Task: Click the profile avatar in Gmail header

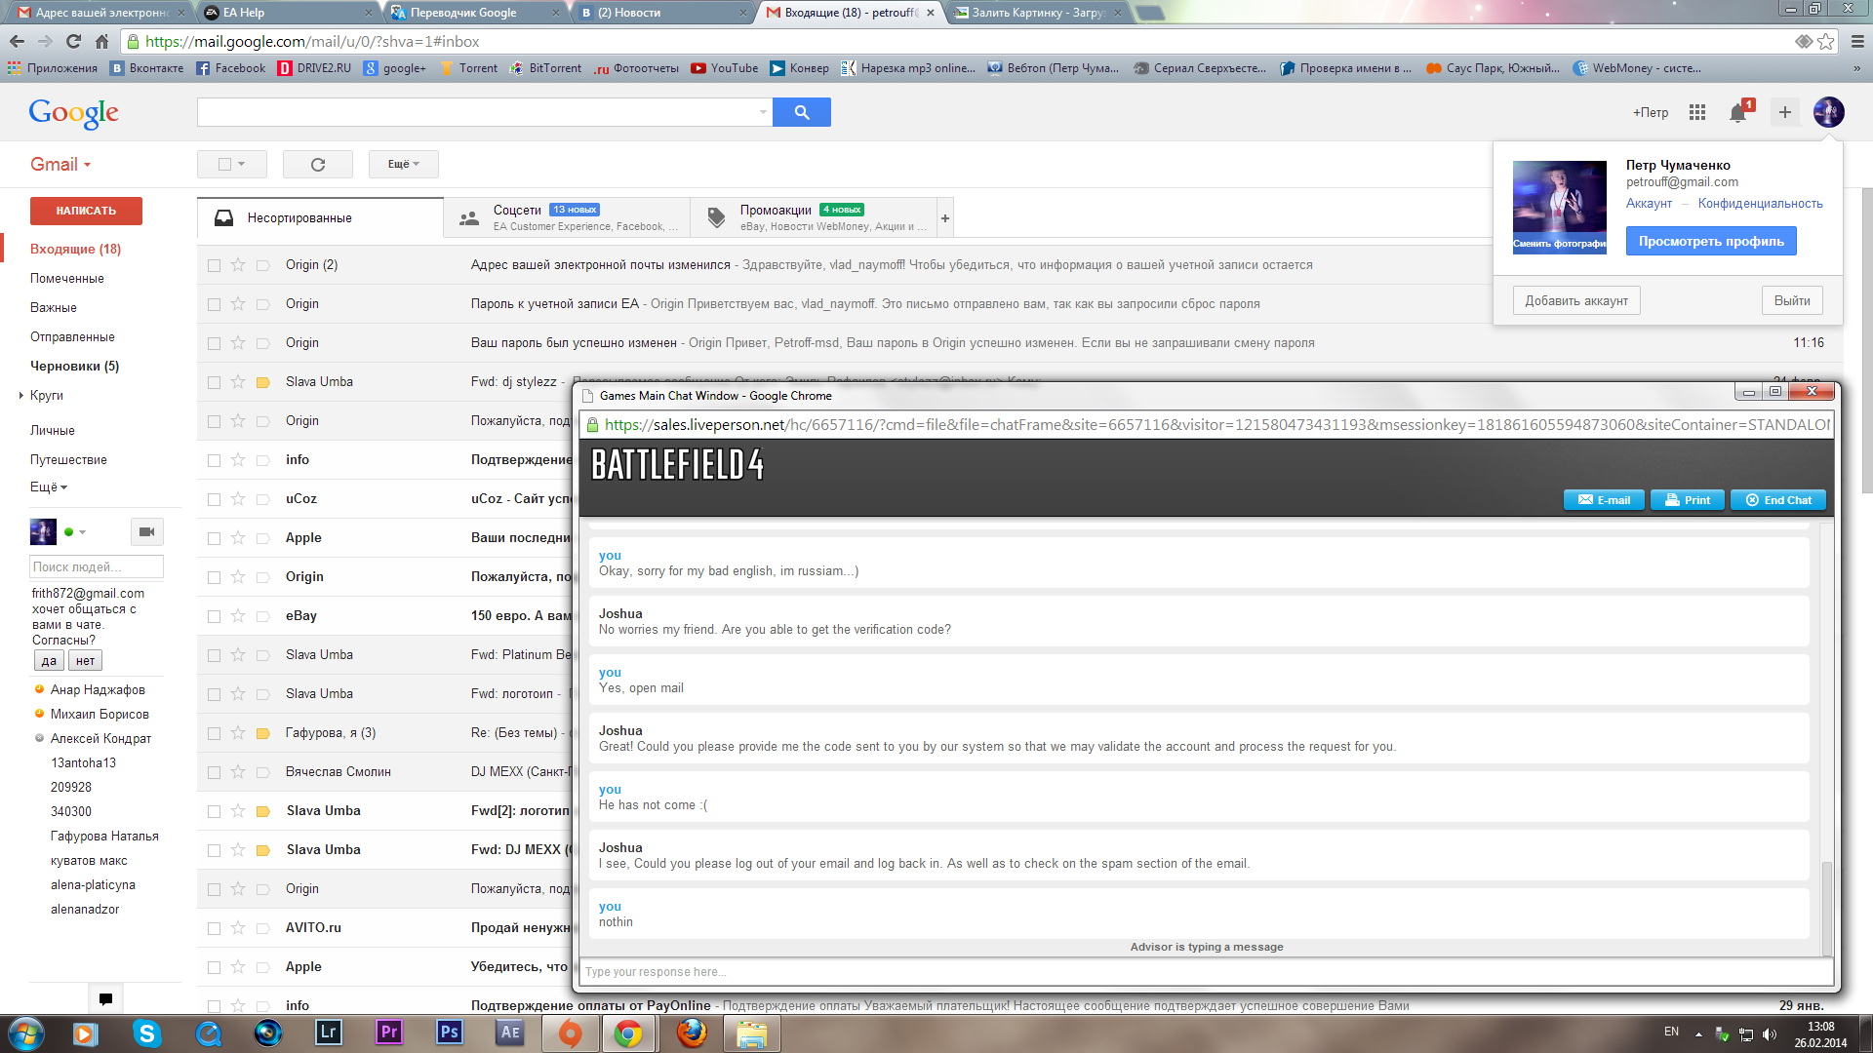Action: pyautogui.click(x=1828, y=112)
